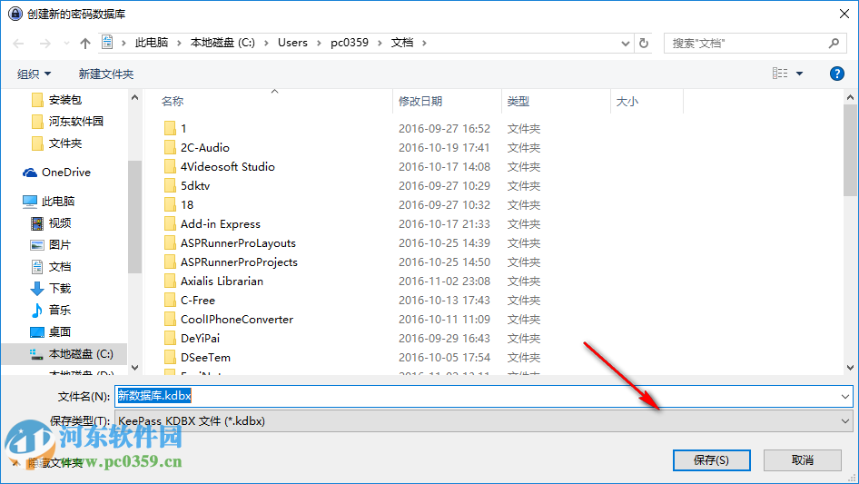Screen dimensions: 859x484
Task: Select the 2C-Audio folder icon
Action: point(171,147)
